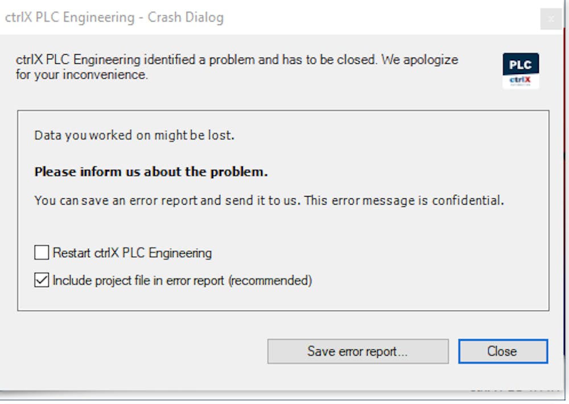
Task: Click the Restart ctrlX PLC Engineering label text
Action: click(x=132, y=252)
